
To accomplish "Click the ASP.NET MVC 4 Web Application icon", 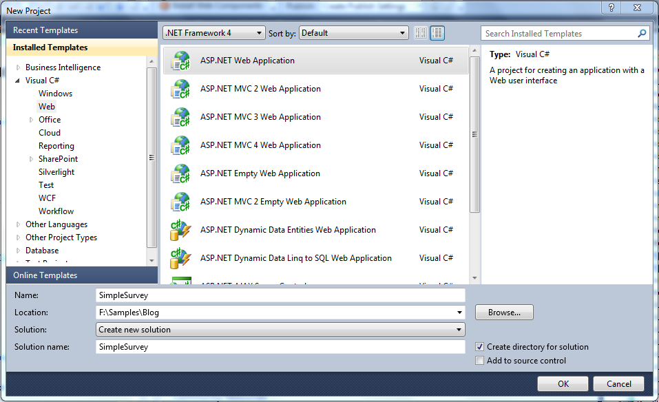I will [180, 145].
